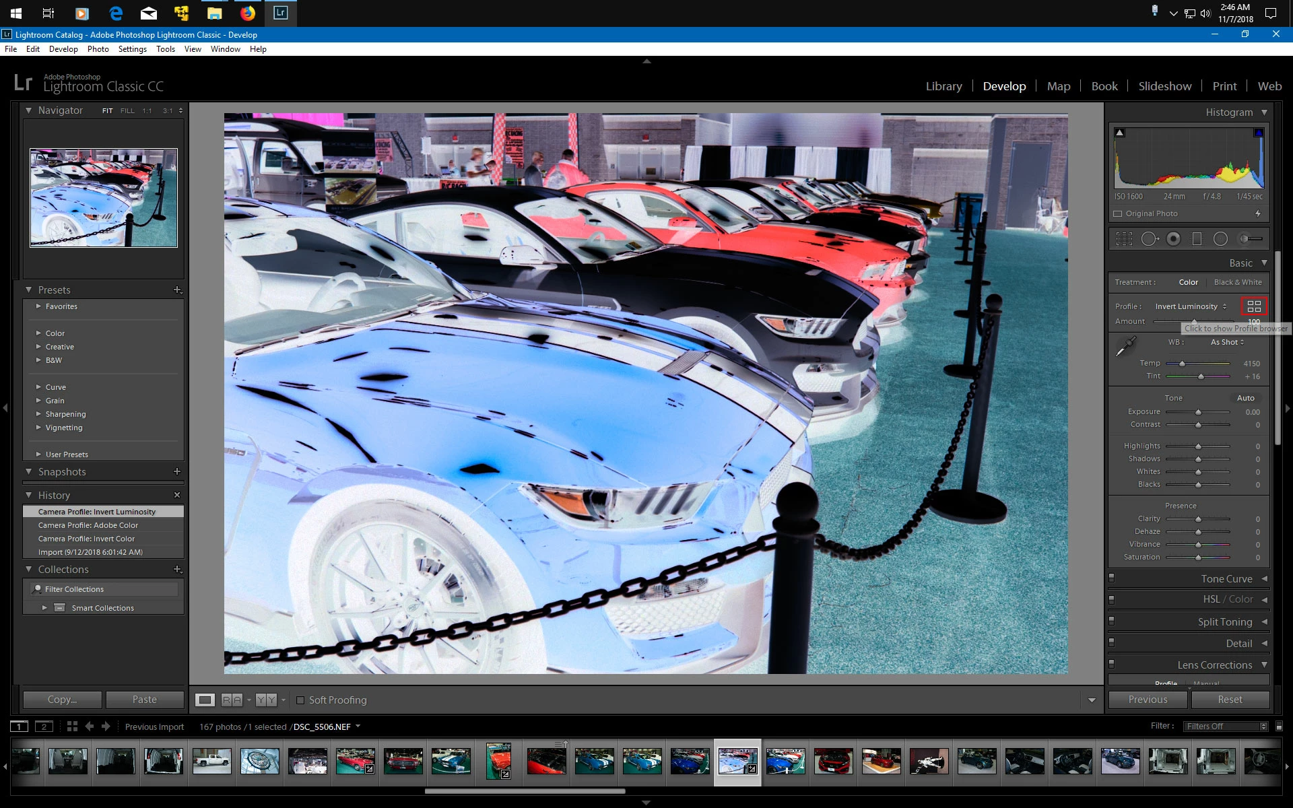
Task: Switch treatment to Black & White
Action: [1237, 282]
